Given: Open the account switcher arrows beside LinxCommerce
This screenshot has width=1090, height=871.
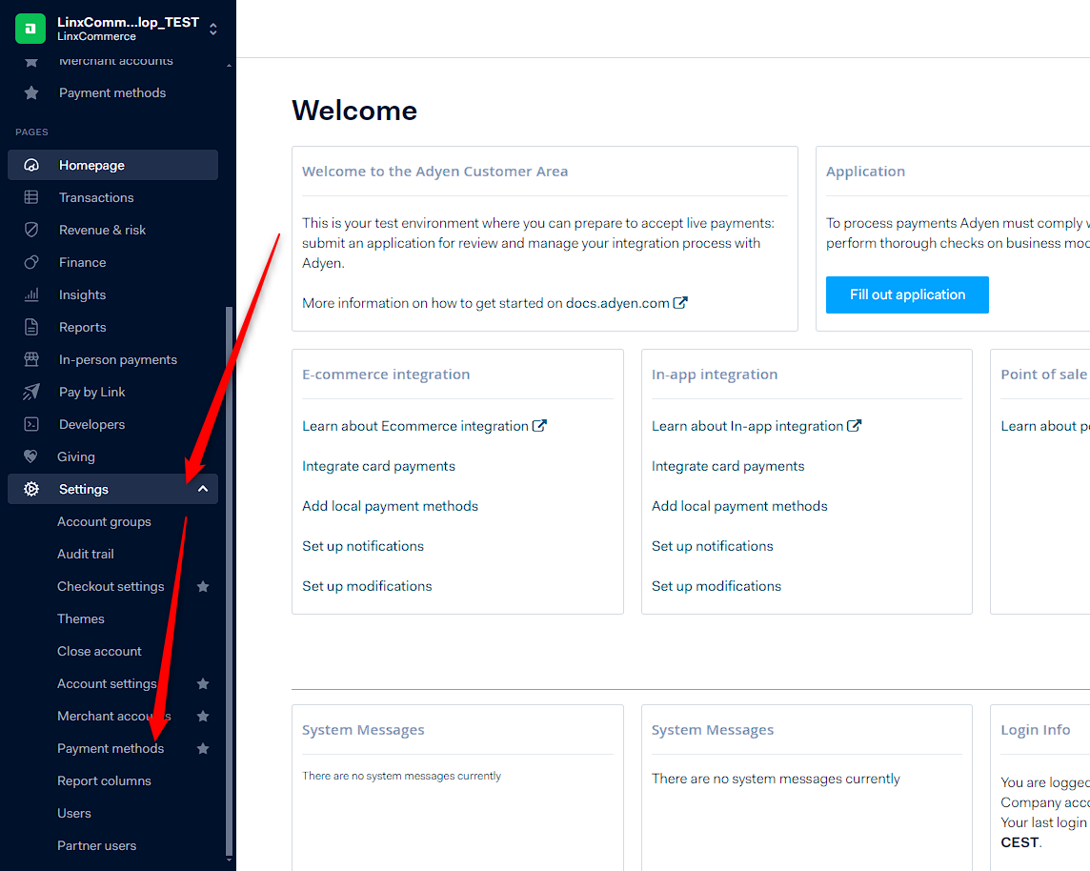Looking at the screenshot, I should coord(213,29).
